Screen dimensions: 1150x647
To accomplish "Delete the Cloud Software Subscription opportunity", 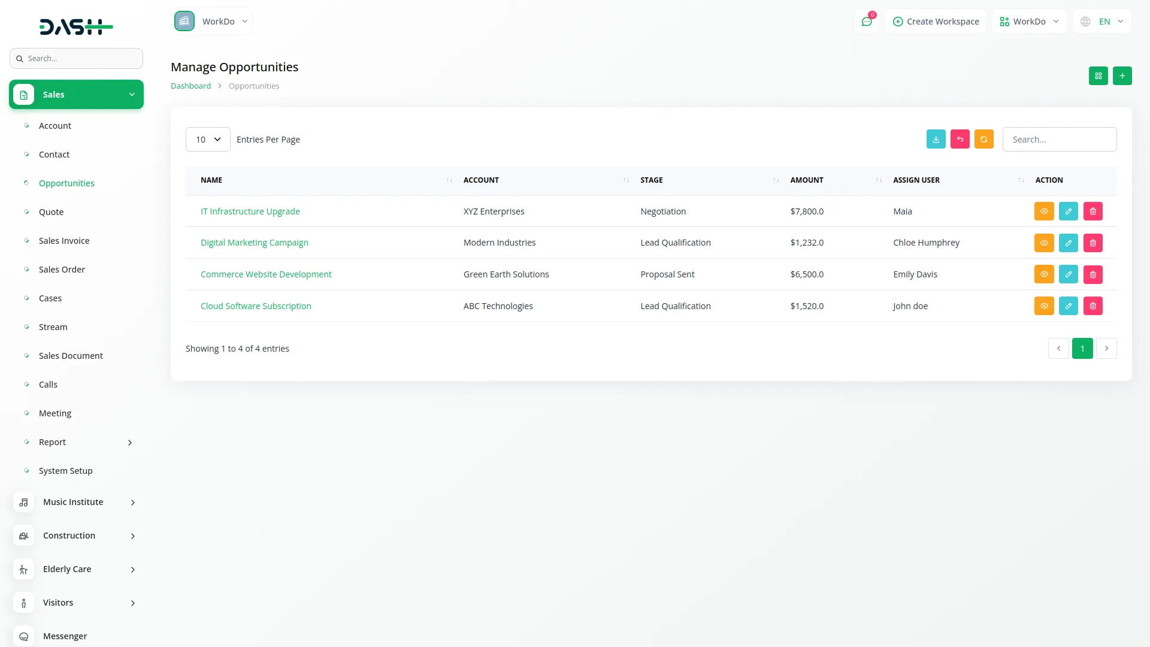I will 1092,306.
